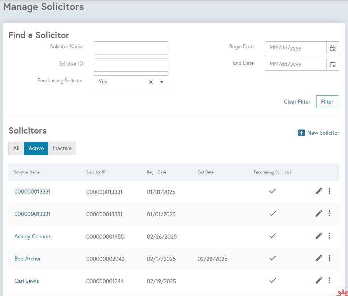Edit the Carl Lewis row
The height and width of the screenshot is (296, 348).
[x=319, y=280]
